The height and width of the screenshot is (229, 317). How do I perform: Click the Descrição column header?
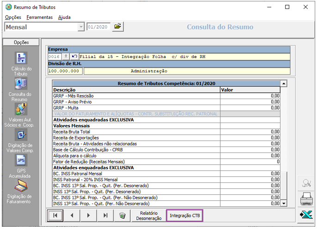(x=136, y=90)
